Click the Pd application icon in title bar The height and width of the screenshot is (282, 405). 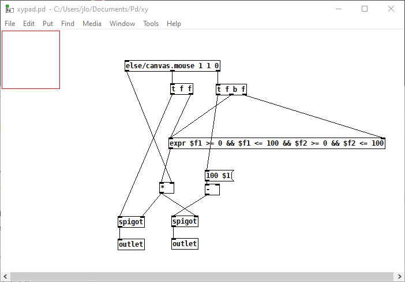coord(9,9)
